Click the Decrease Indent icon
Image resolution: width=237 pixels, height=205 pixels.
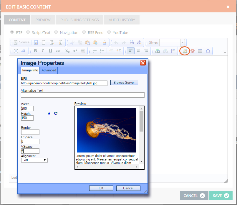111,51
